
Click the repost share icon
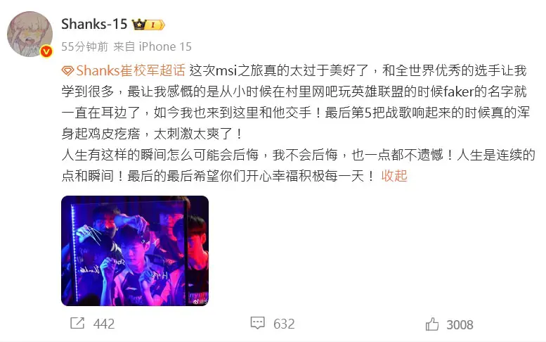(77, 323)
